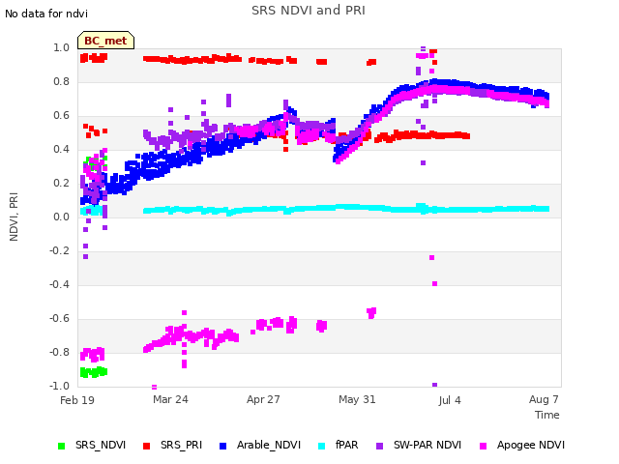Image resolution: width=619 pixels, height=464 pixels.
Task: Click the cyan fPAR legend swatch
Action: [x=322, y=446]
